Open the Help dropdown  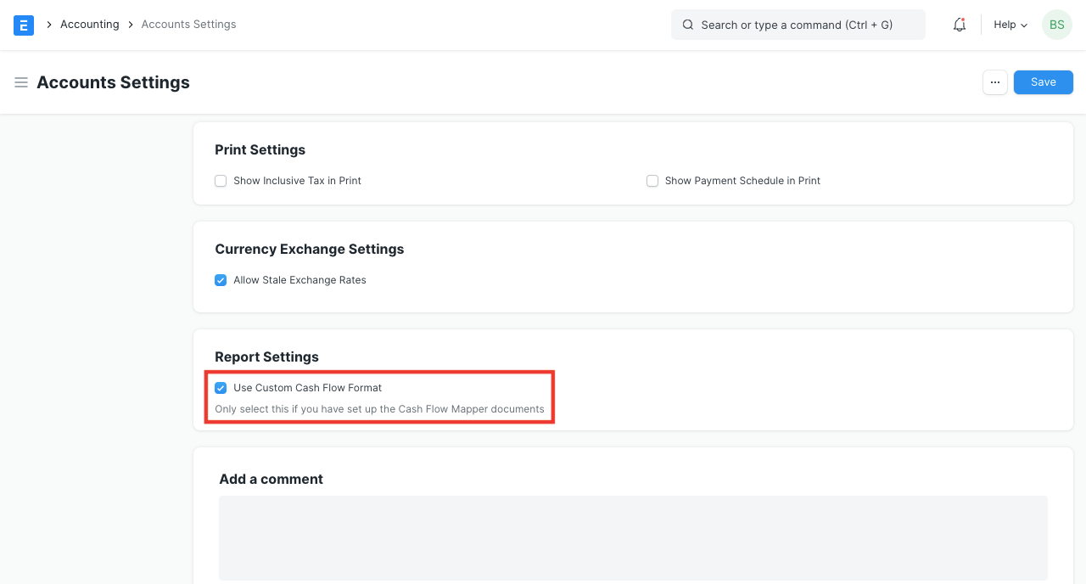[x=1008, y=25]
